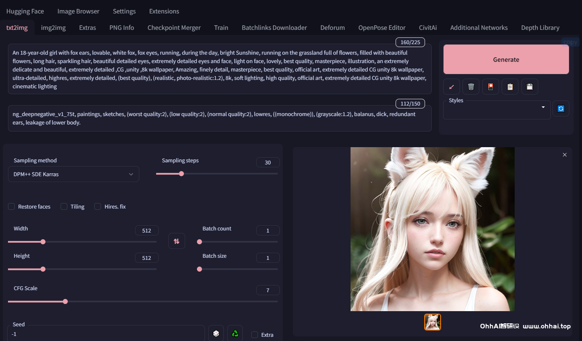Open the Image Browser top tab
Image resolution: width=582 pixels, height=341 pixels.
pyautogui.click(x=78, y=11)
